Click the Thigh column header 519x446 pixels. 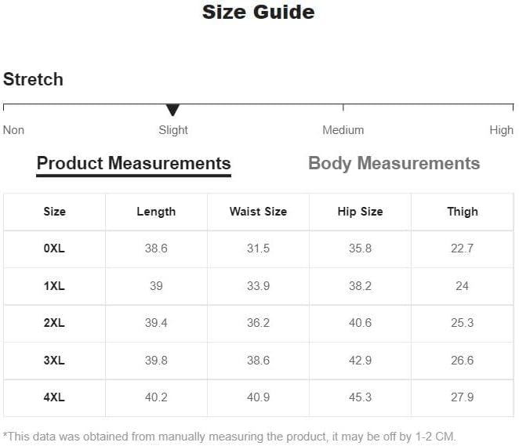click(463, 212)
